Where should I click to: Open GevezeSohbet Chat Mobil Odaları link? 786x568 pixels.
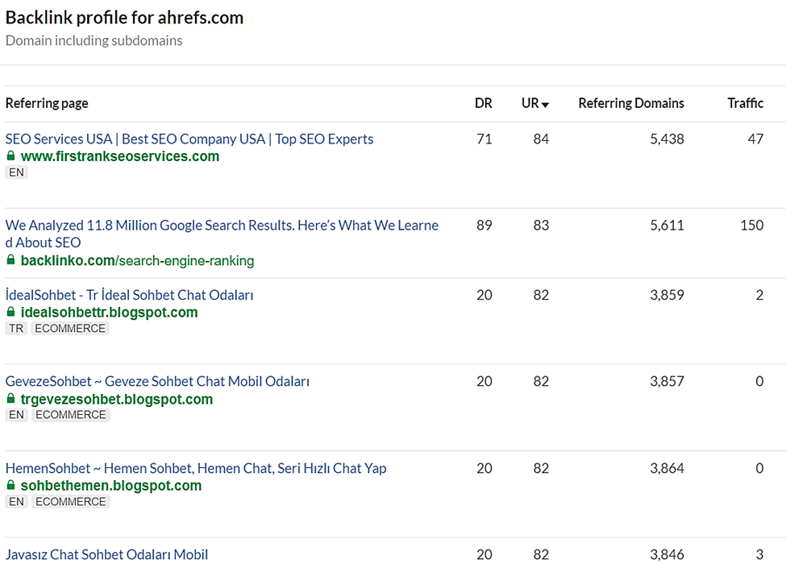[x=157, y=381]
